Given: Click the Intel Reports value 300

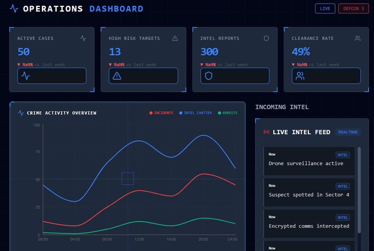Looking at the screenshot, I should tap(209, 52).
